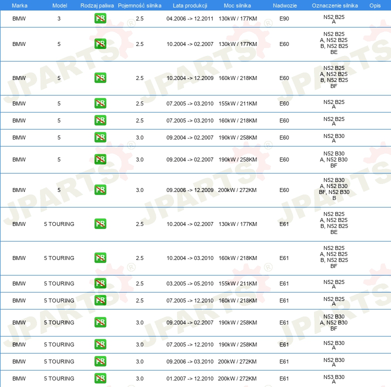Click the fuel icon for the 5 Touring 130kW / 177KM row

point(100,224)
